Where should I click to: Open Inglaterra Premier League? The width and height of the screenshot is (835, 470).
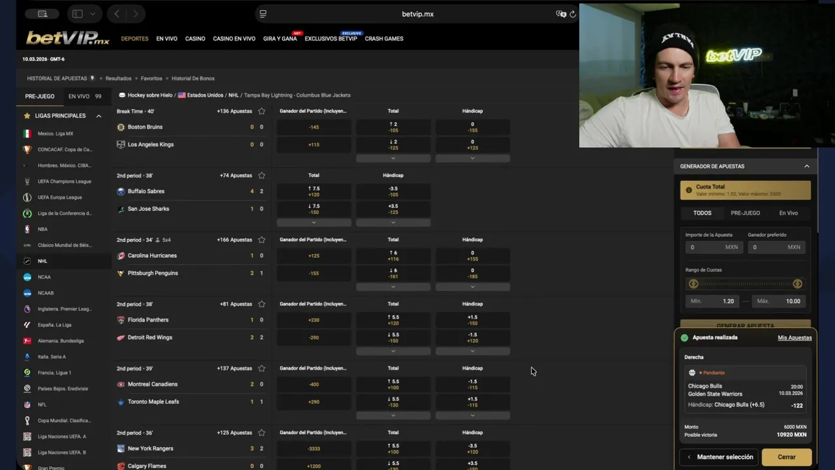pos(64,309)
